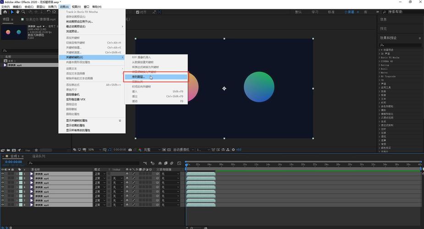Hide layer 3 using its eye icon

[x=3, y=183]
